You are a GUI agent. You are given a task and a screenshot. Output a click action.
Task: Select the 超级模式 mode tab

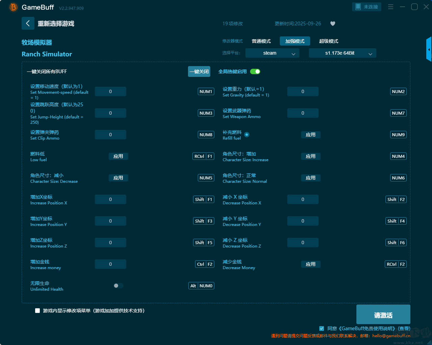pos(329,41)
